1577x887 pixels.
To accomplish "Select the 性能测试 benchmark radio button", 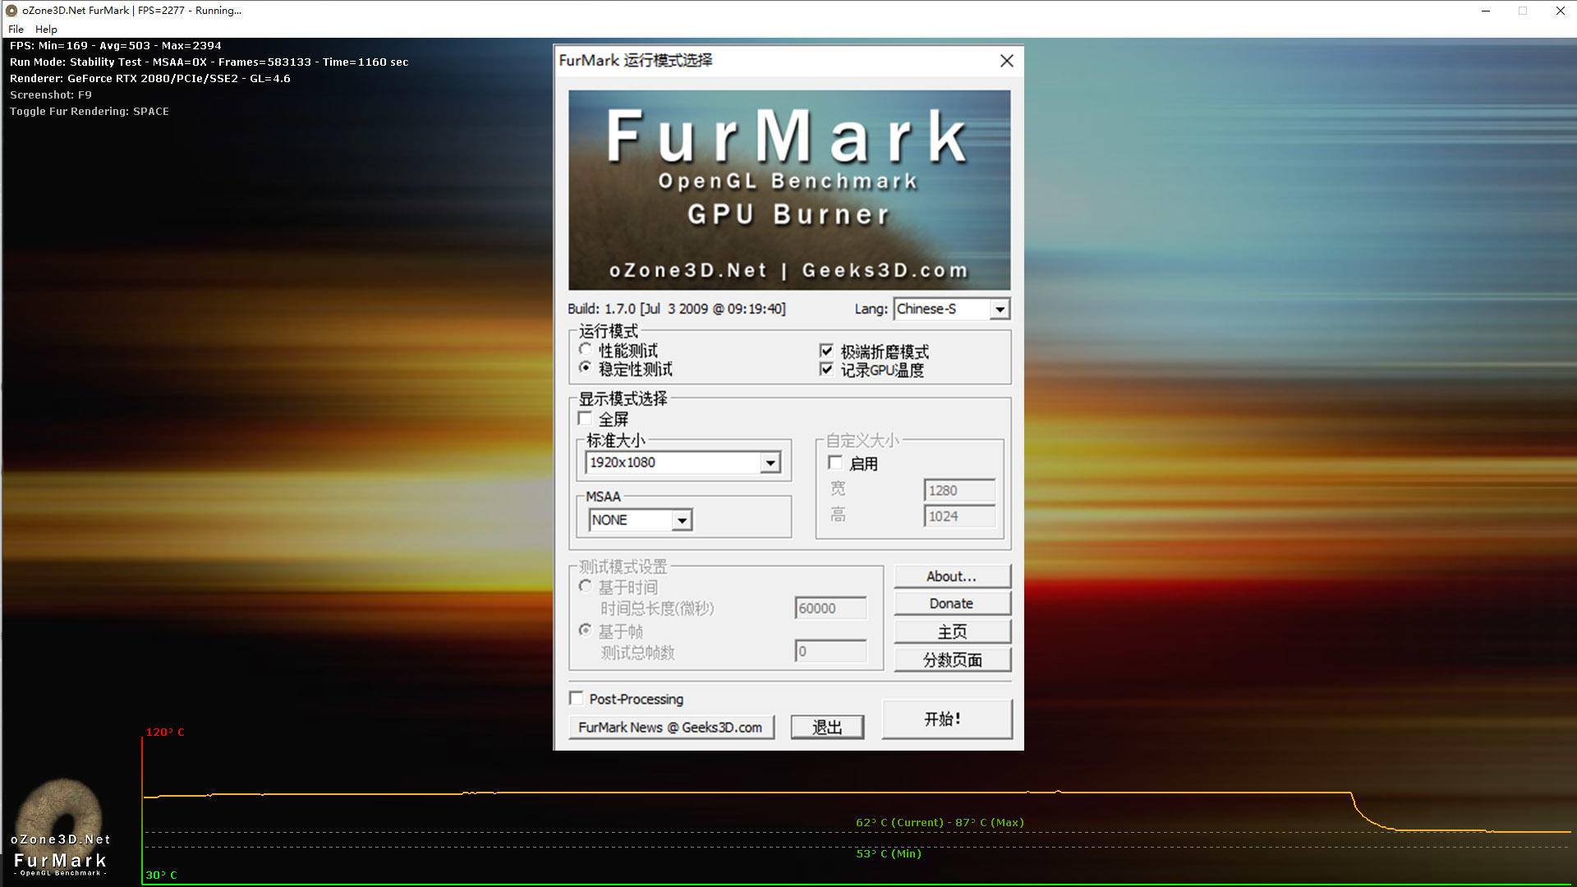I will coord(585,350).
